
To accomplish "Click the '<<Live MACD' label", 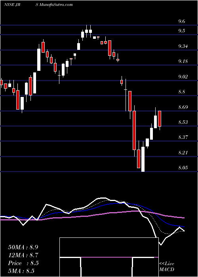I will pos(167,266).
